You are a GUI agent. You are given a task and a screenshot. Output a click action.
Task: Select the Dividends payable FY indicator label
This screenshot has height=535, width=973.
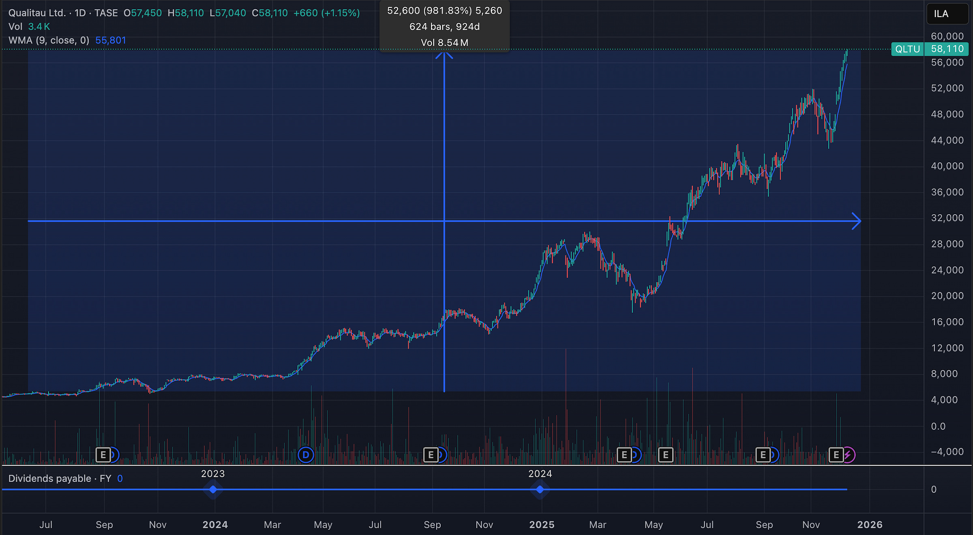(60, 478)
